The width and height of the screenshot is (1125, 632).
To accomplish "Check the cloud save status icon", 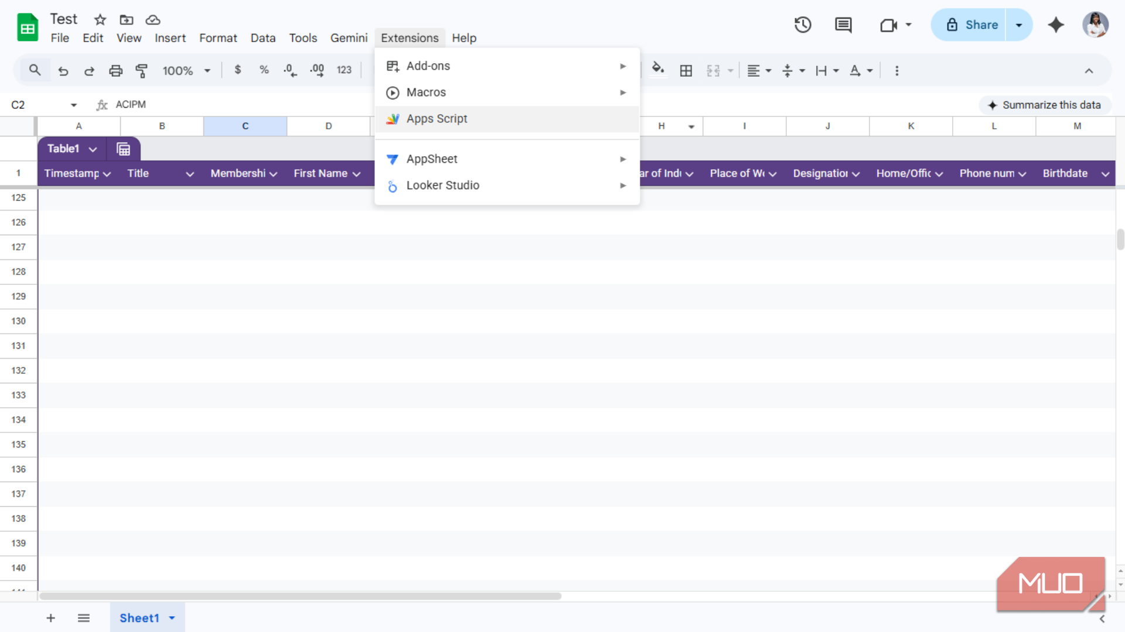I will (x=153, y=20).
